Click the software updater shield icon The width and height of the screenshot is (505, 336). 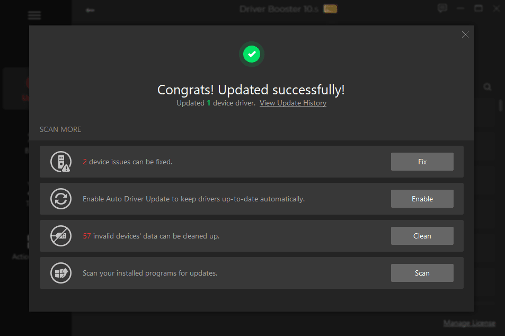tap(61, 273)
